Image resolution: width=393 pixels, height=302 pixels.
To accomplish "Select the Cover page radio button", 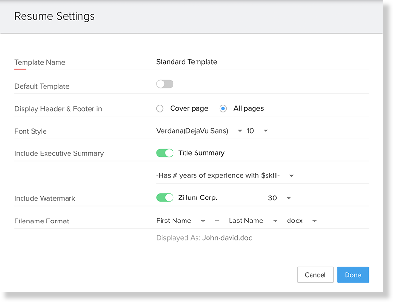I will [x=160, y=109].
